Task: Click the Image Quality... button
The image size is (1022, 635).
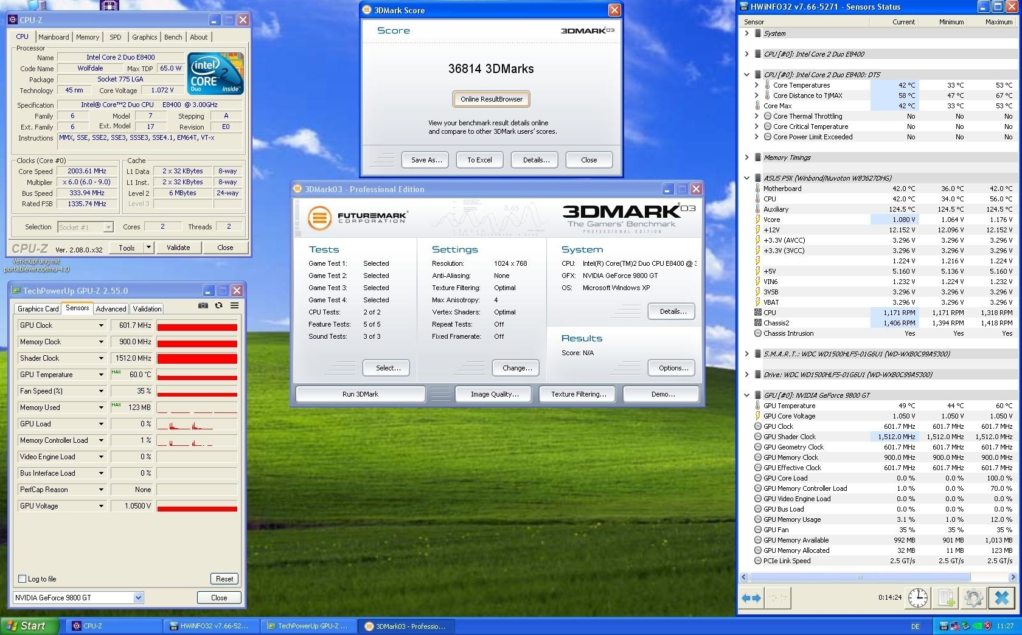Action: point(494,394)
